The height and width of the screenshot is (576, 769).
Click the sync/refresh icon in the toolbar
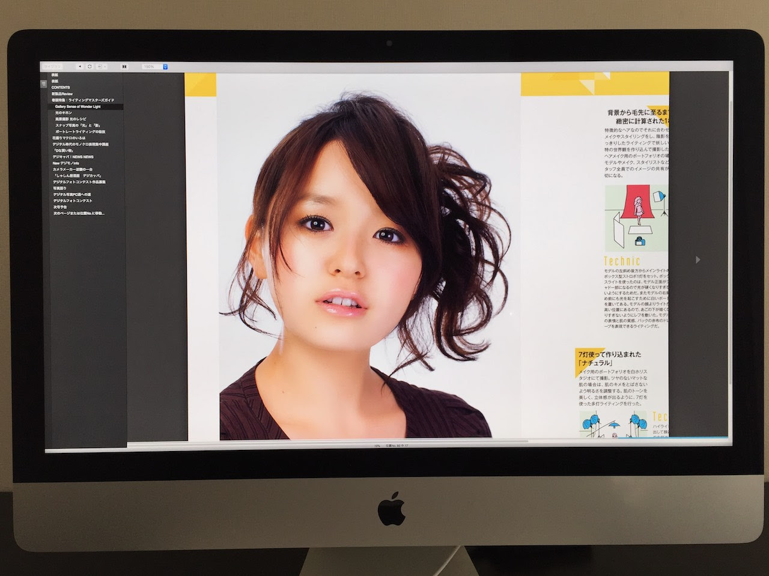(x=90, y=66)
